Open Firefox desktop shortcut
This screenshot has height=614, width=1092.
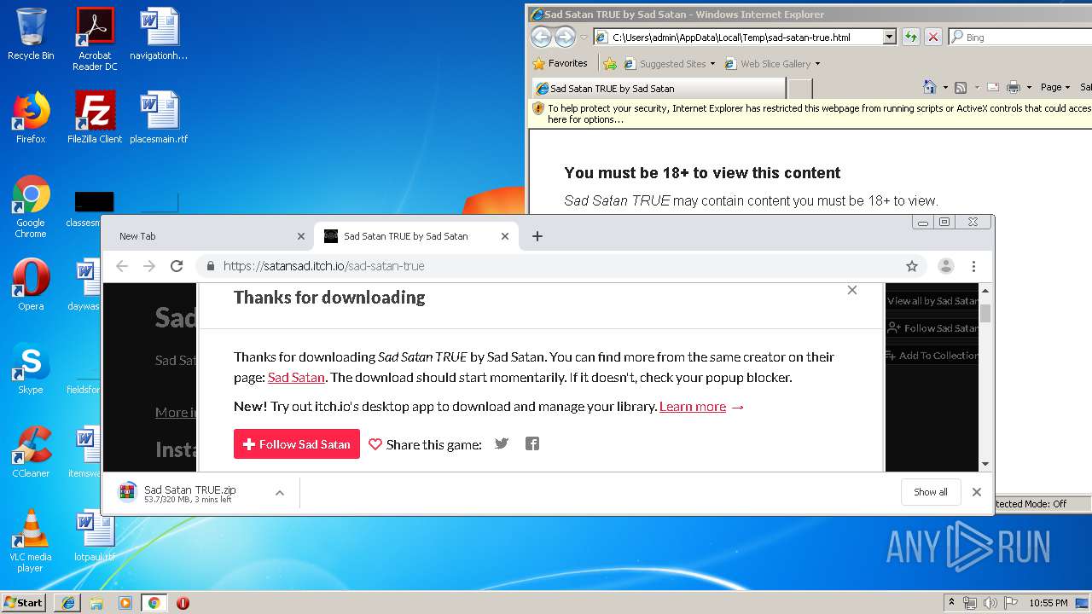pos(31,118)
